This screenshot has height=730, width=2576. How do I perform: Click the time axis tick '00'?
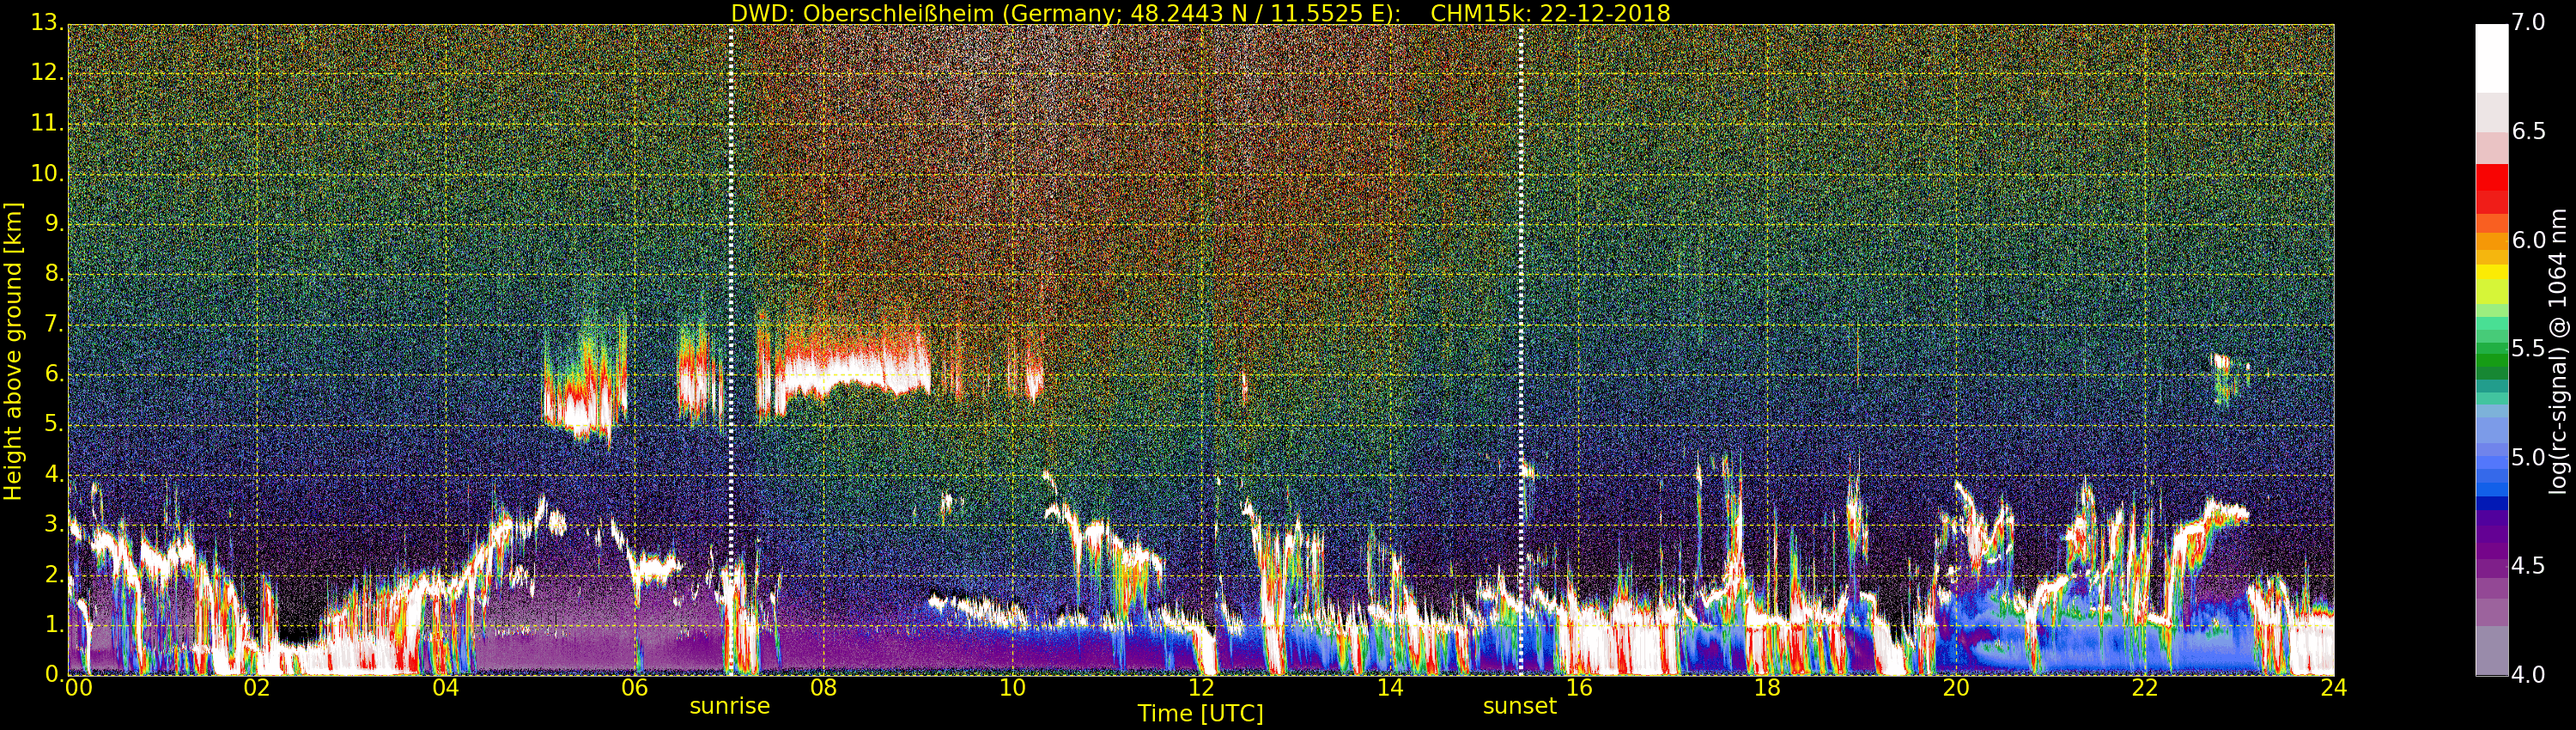click(x=78, y=688)
